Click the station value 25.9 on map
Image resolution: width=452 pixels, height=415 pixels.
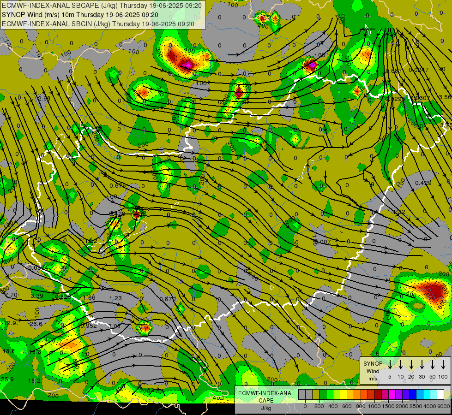point(7,379)
